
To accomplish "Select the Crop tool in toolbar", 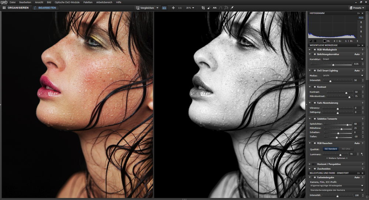I will pyautogui.click(x=203, y=8).
